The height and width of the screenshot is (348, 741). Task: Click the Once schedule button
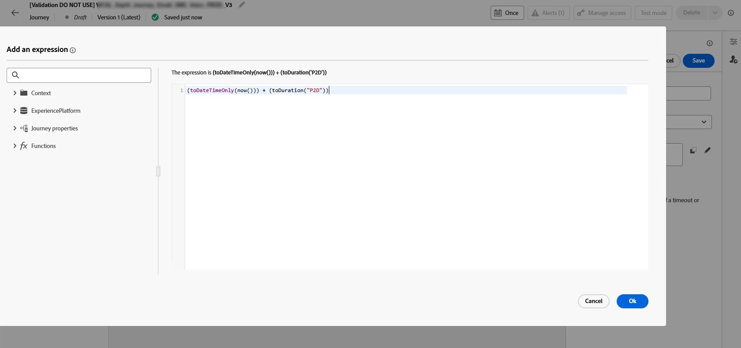tap(507, 13)
